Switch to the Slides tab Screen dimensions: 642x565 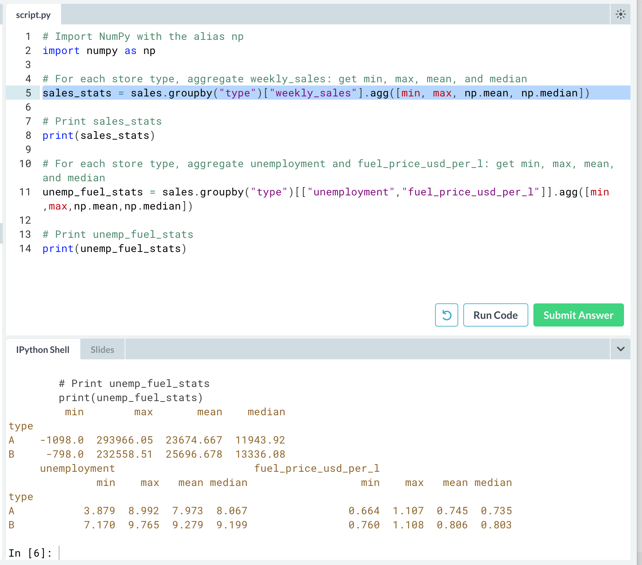click(102, 350)
